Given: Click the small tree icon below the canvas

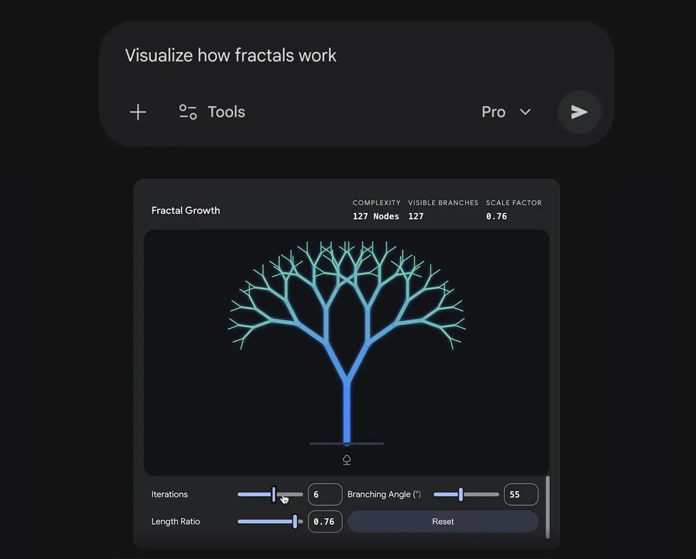Looking at the screenshot, I should click(347, 460).
